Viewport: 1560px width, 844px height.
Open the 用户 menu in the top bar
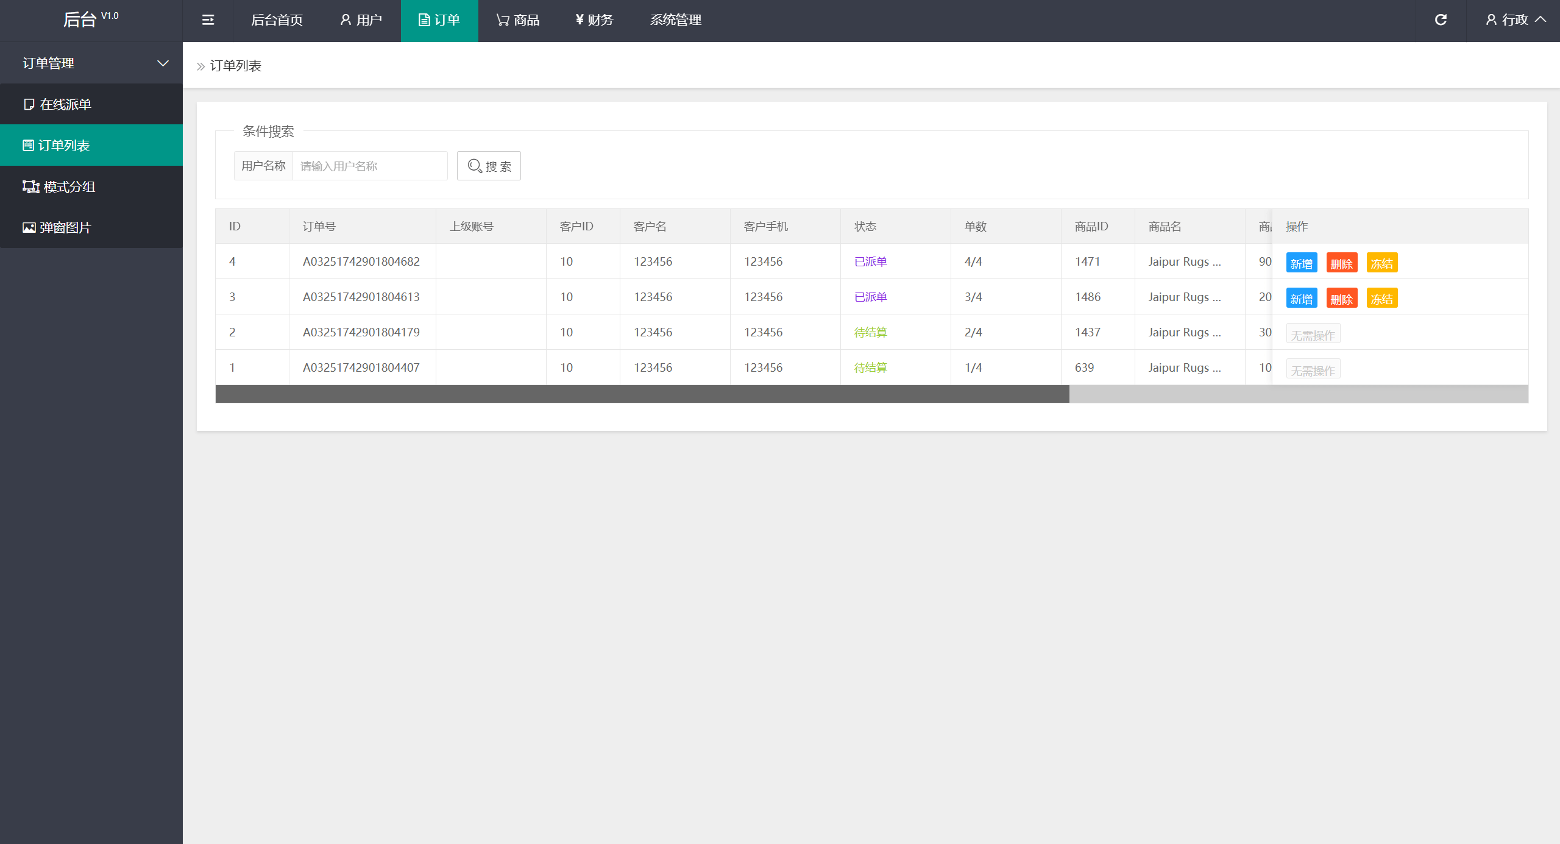361,20
